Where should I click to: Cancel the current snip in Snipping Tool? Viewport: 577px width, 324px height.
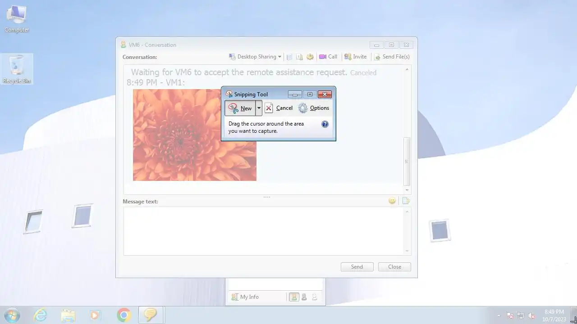coord(279,108)
